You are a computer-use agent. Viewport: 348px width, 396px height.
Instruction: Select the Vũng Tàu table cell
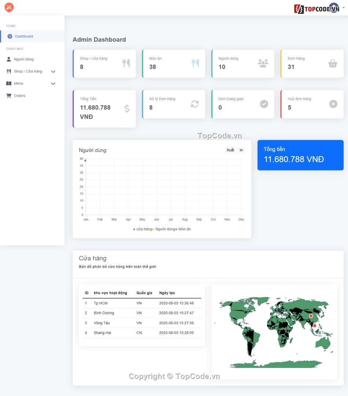point(102,323)
